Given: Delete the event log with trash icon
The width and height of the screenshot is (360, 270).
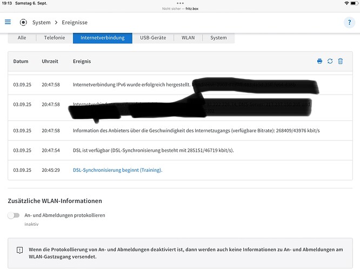Looking at the screenshot, I should [x=340, y=62].
